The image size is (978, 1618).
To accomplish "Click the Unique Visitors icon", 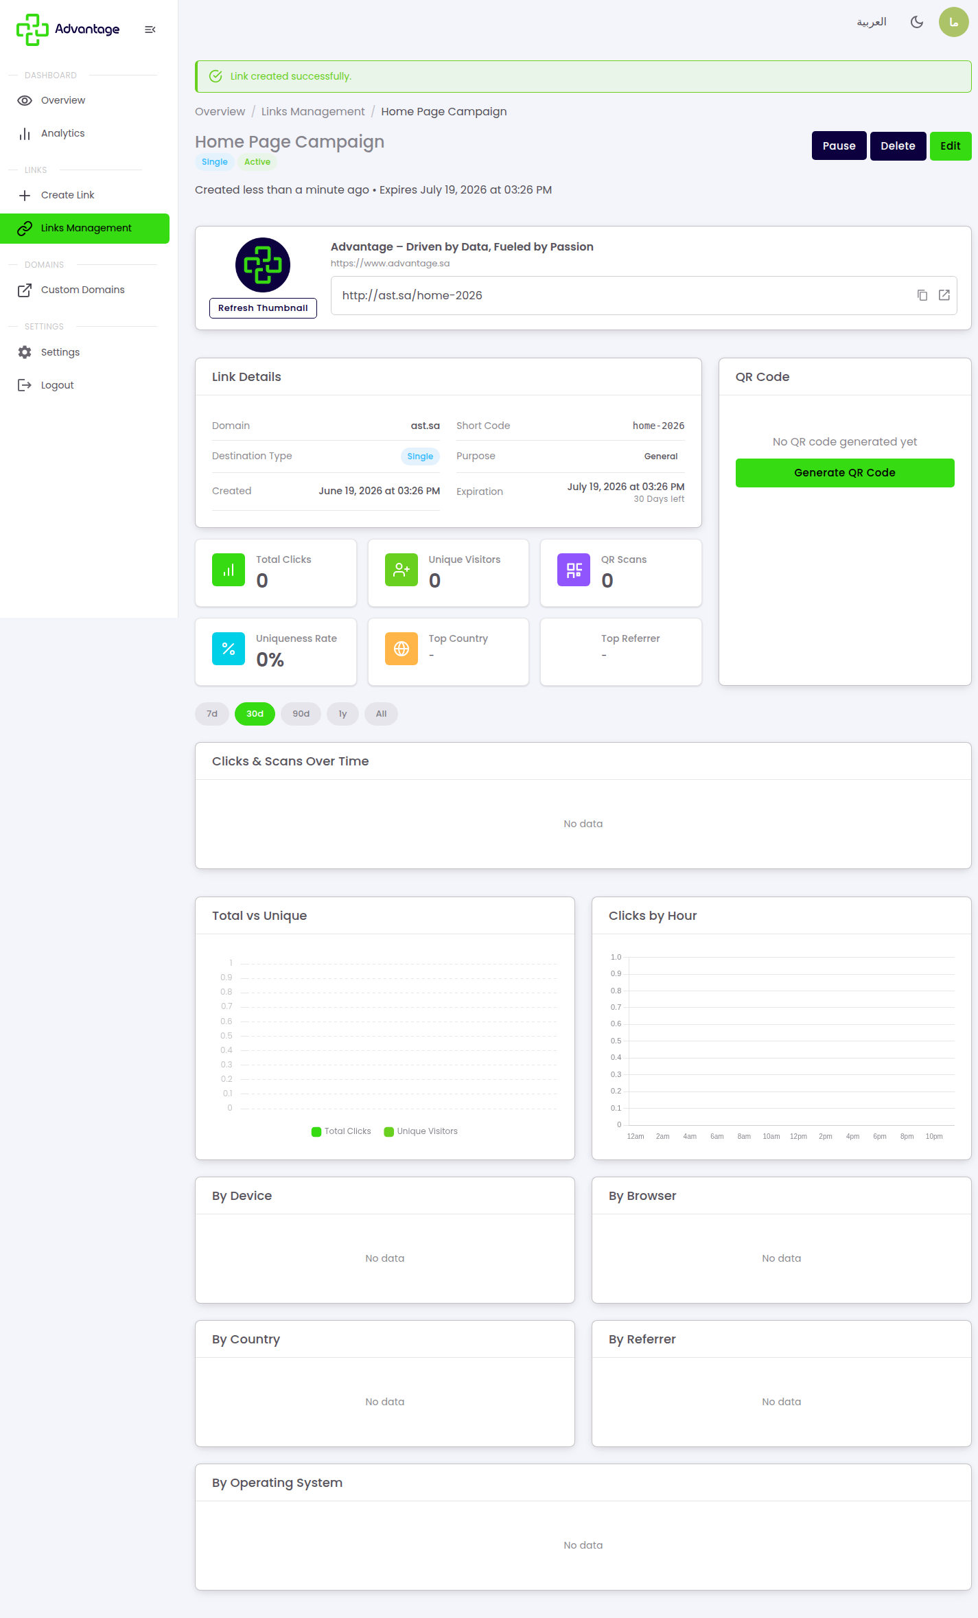I will pyautogui.click(x=401, y=570).
